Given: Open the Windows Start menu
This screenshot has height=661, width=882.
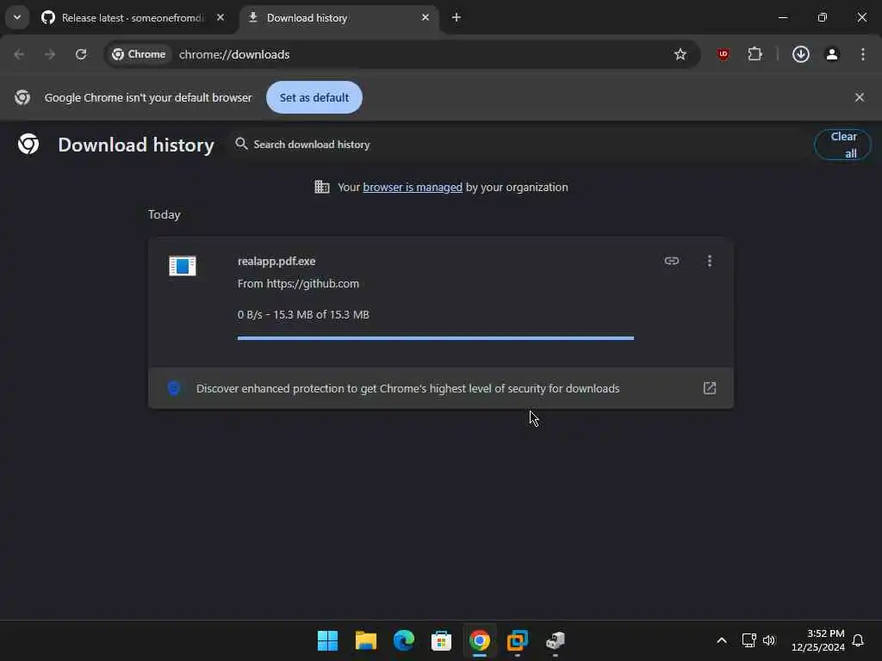Looking at the screenshot, I should coord(327,640).
